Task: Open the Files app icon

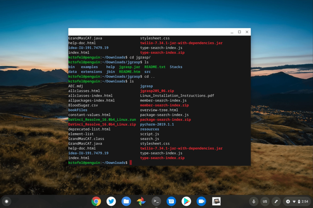Action: pos(126,201)
